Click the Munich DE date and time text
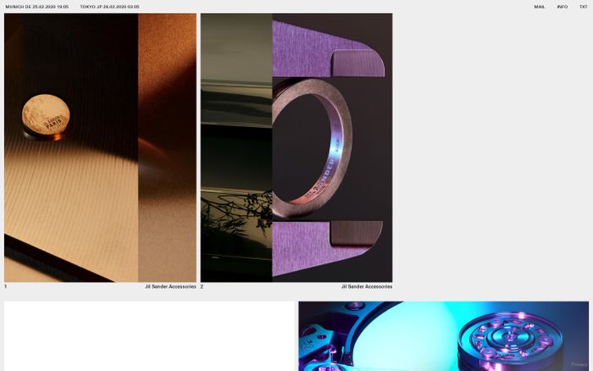Viewport: 593px width, 371px height. 37,7
